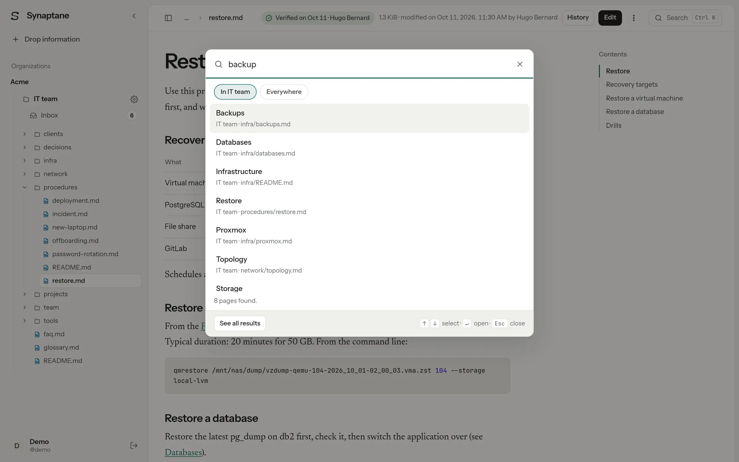The height and width of the screenshot is (462, 739).
Task: Select restore.md in the sidebar
Action: point(91,281)
